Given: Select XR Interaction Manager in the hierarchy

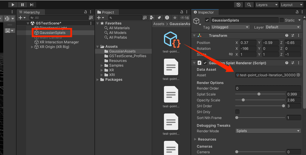Looking at the screenshot, I should click(59, 42).
